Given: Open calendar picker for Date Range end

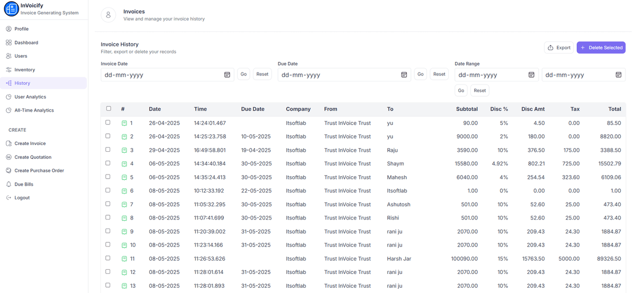Looking at the screenshot, I should pyautogui.click(x=618, y=75).
